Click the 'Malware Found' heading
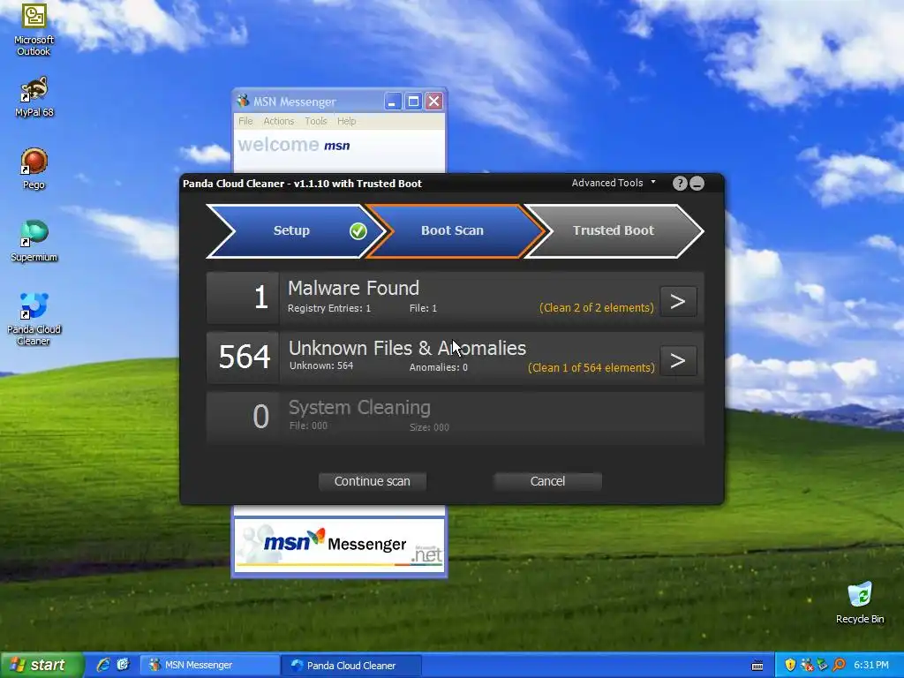 [353, 289]
